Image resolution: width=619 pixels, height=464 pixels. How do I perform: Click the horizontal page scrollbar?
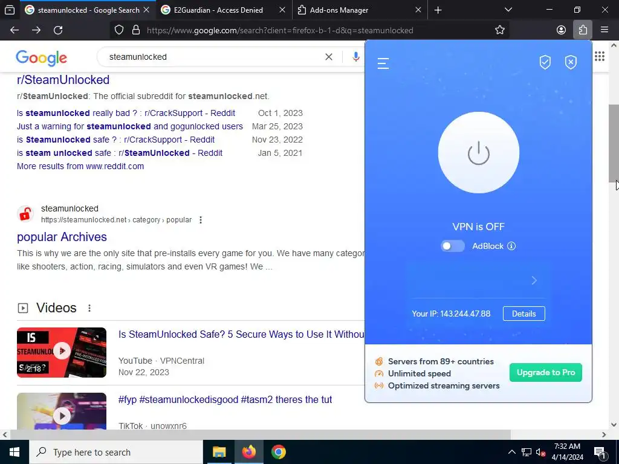point(261,434)
